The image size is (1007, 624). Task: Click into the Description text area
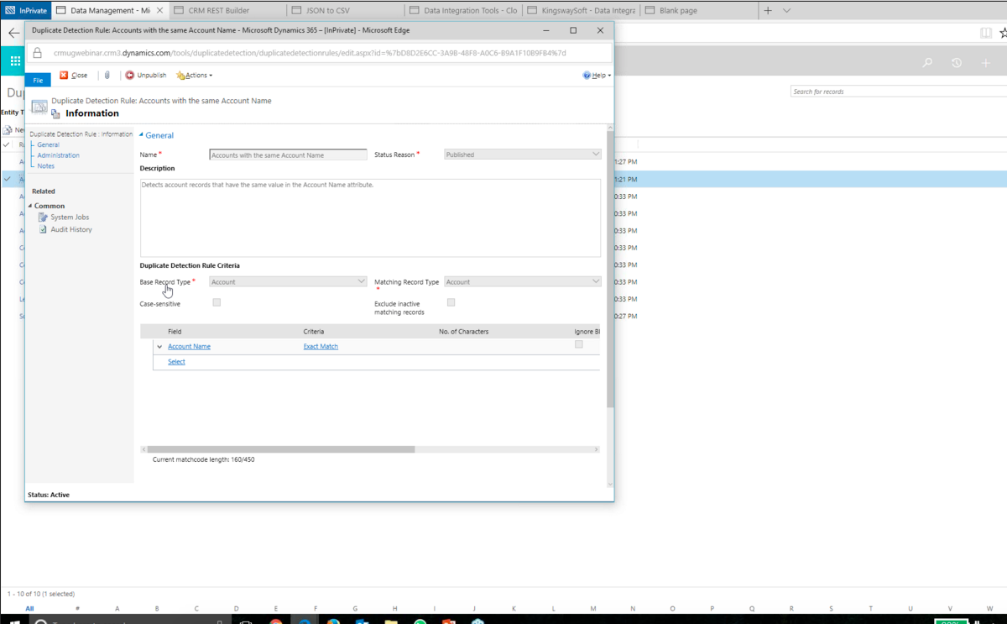click(x=370, y=218)
